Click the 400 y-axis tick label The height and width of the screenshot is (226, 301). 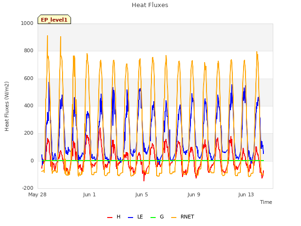(29, 105)
